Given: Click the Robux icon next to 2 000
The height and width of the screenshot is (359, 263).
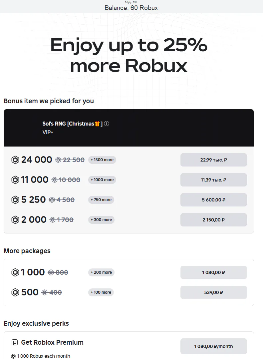Looking at the screenshot, I should click(x=15, y=220).
